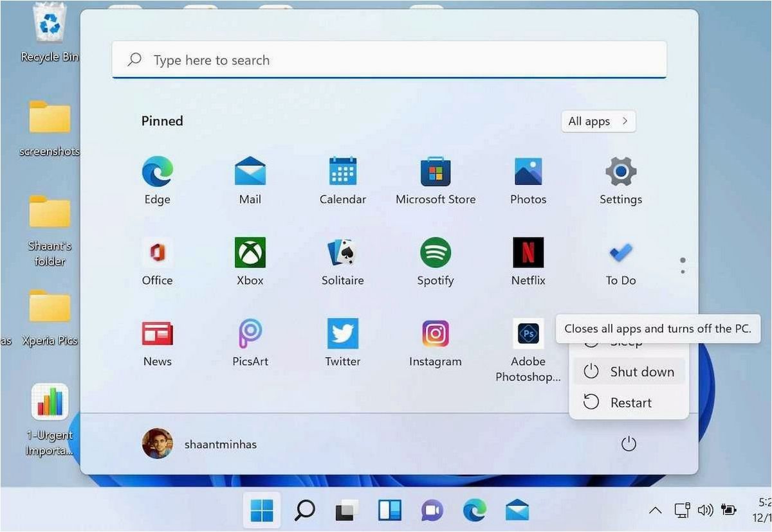This screenshot has height=532, width=772.
Task: Launch the Netflix app
Action: (528, 262)
